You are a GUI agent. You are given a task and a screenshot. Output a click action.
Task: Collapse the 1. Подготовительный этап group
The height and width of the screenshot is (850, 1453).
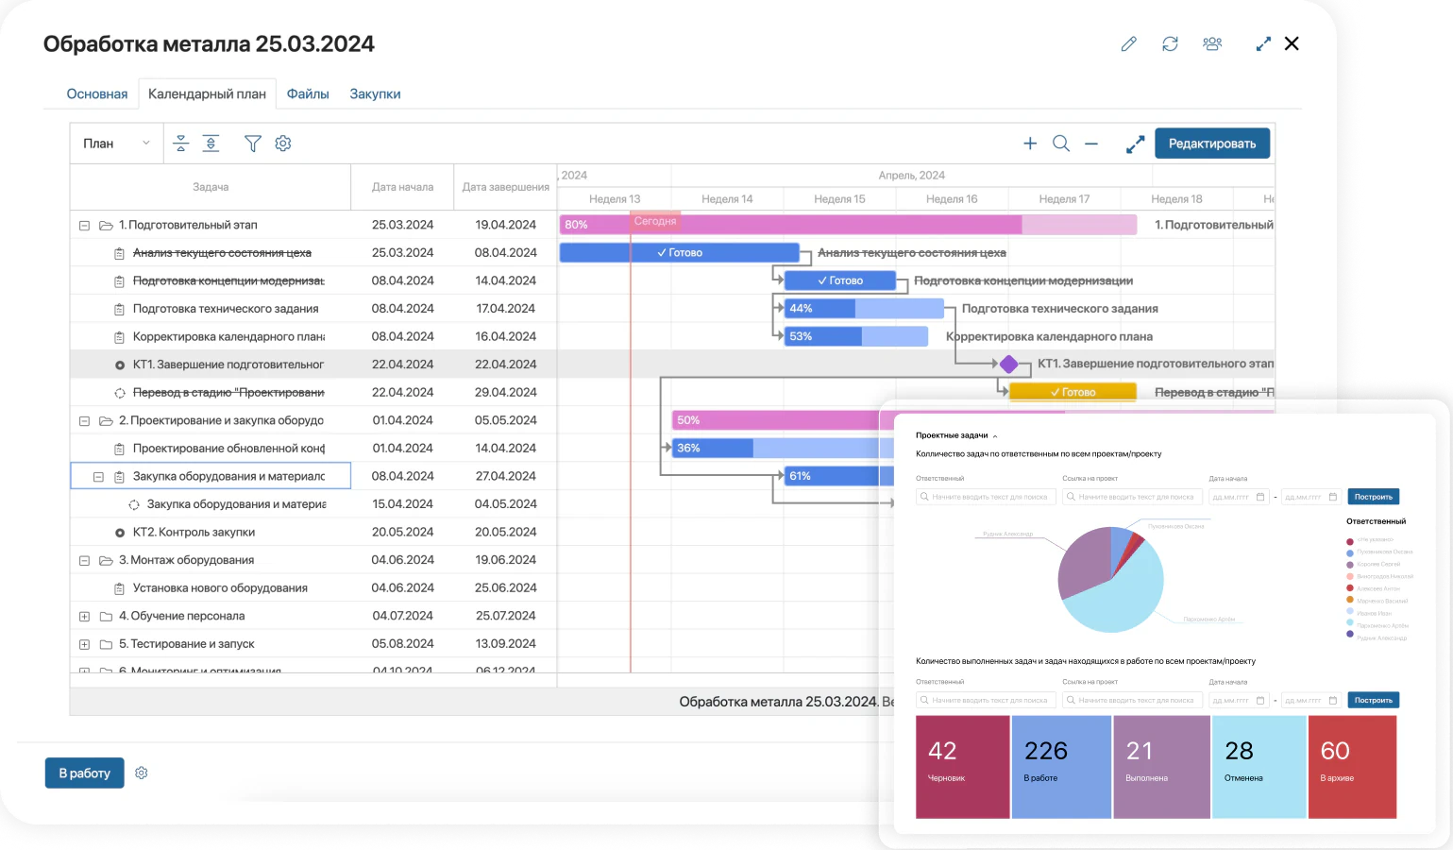pyautogui.click(x=84, y=226)
